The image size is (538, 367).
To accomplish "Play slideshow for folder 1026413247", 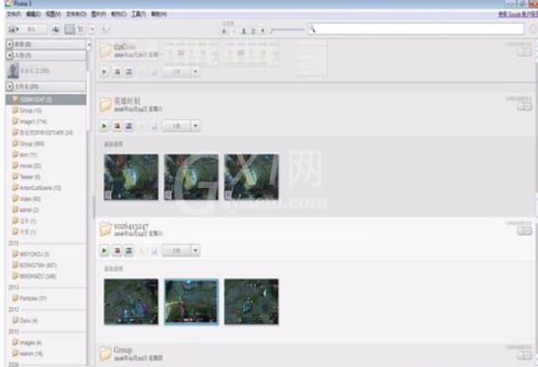I will tap(104, 251).
